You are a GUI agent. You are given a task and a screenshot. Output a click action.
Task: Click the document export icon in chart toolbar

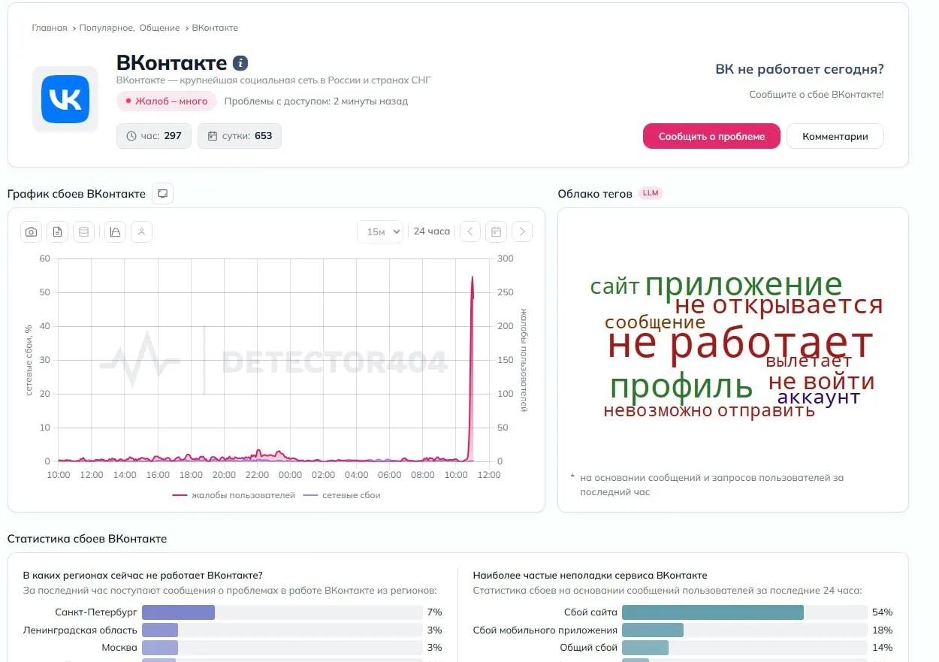[58, 232]
